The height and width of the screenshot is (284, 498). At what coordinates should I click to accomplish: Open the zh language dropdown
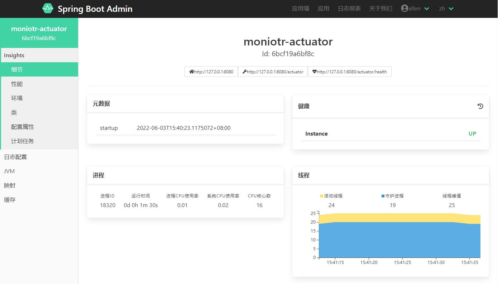point(446,9)
